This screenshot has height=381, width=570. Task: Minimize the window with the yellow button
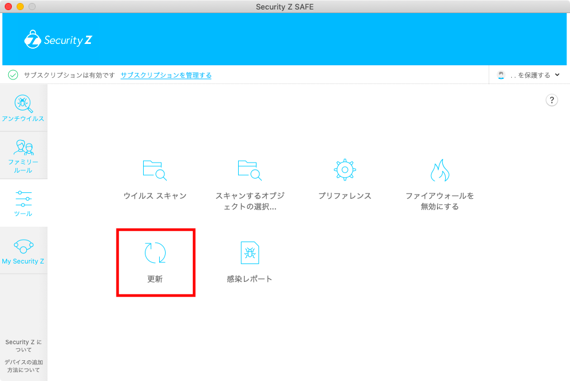click(20, 7)
